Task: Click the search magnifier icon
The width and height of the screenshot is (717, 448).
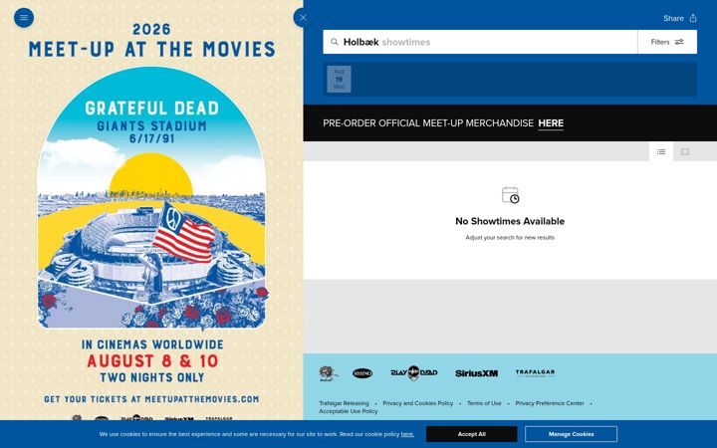Action: click(335, 42)
